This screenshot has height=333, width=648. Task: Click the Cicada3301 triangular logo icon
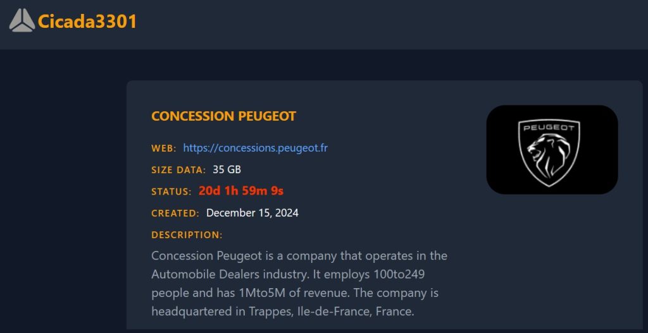pos(22,21)
